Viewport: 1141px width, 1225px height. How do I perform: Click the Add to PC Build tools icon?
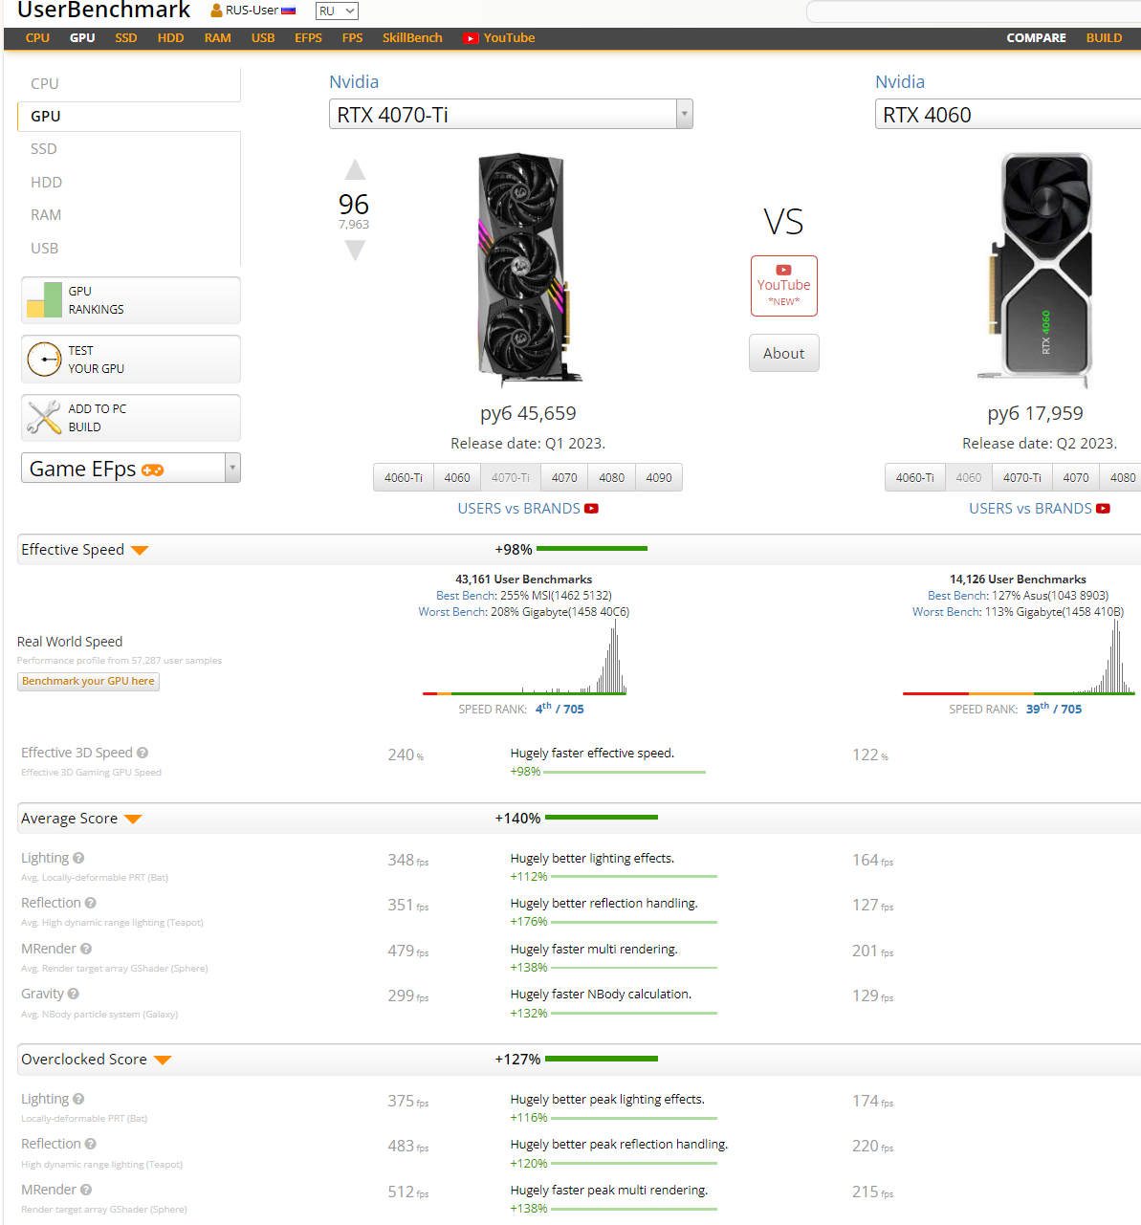pyautogui.click(x=44, y=418)
